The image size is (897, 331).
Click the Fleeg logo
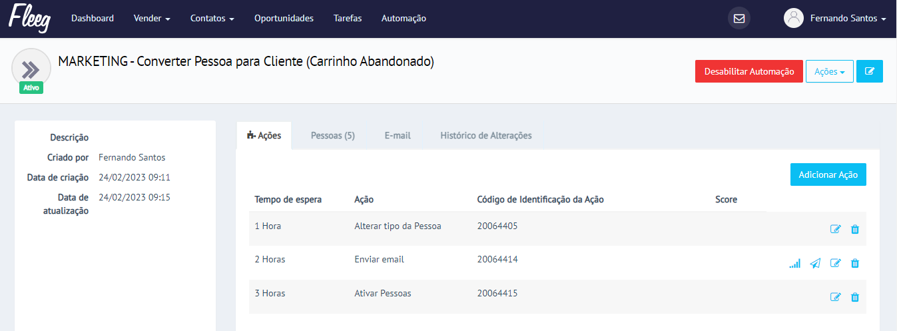[x=30, y=19]
